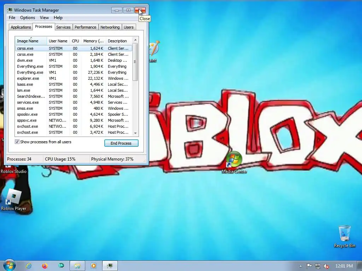Select the sppsvc.exe process row
The width and height of the screenshot is (362, 271).
click(74, 120)
